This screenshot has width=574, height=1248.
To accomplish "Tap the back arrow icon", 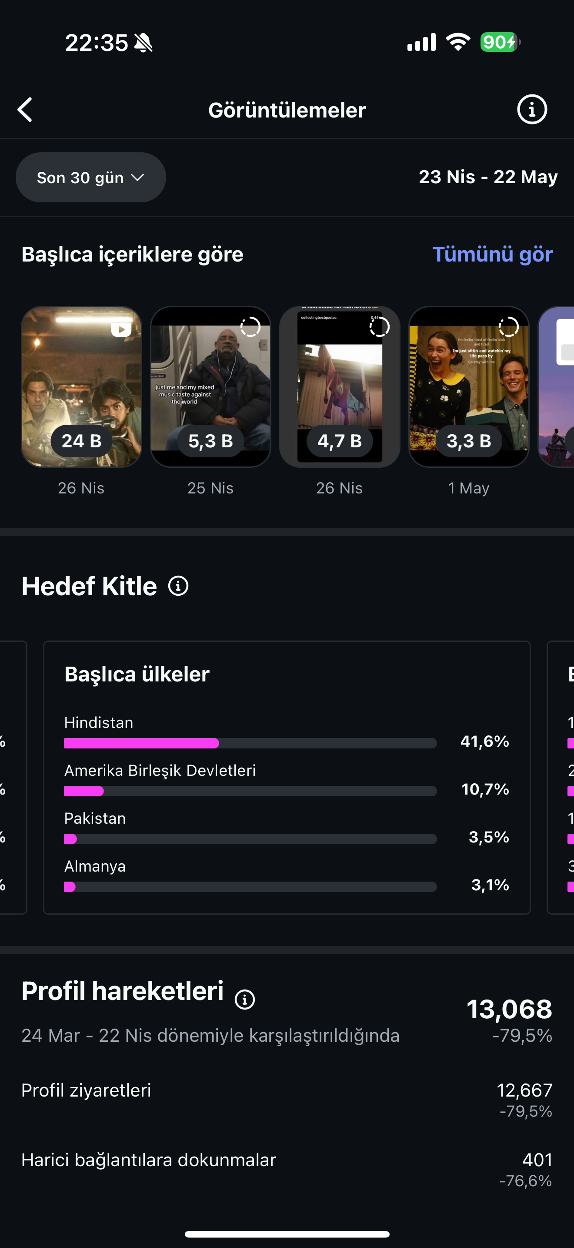I will (25, 110).
